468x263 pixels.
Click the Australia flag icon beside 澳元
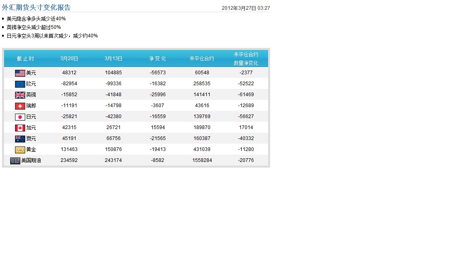[20, 139]
